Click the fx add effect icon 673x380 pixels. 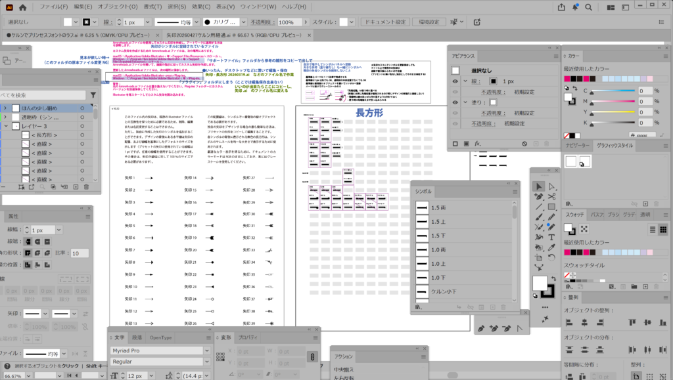(x=478, y=143)
